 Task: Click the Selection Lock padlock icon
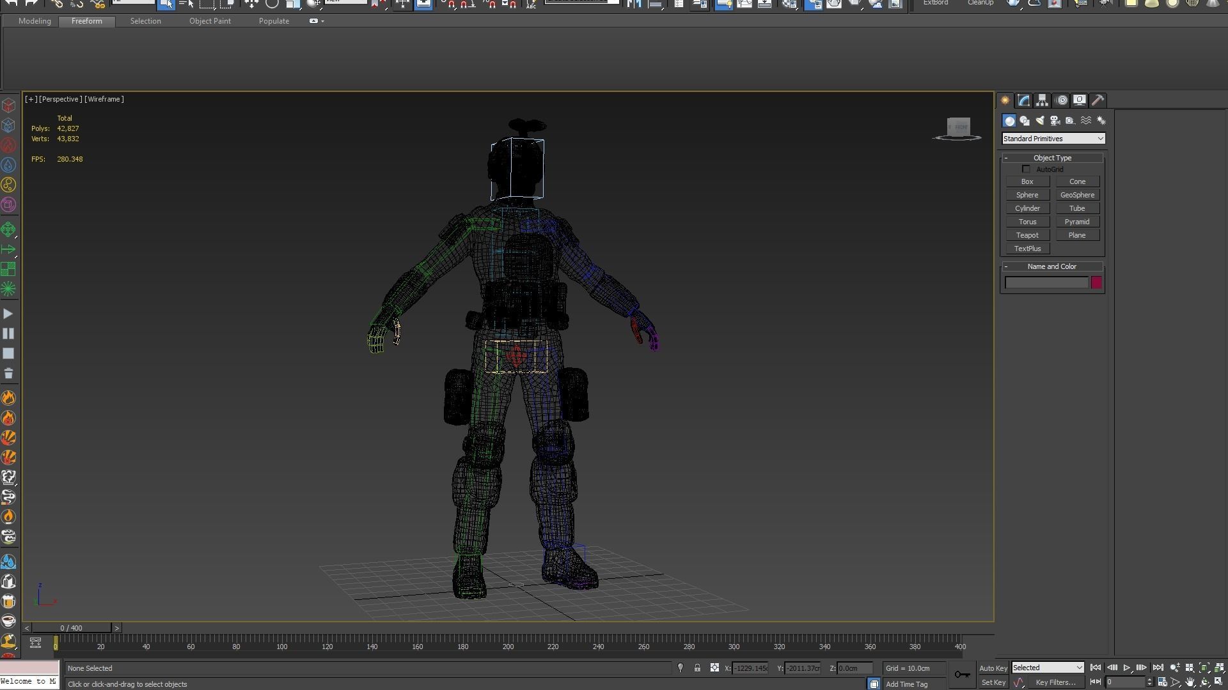coord(697,668)
